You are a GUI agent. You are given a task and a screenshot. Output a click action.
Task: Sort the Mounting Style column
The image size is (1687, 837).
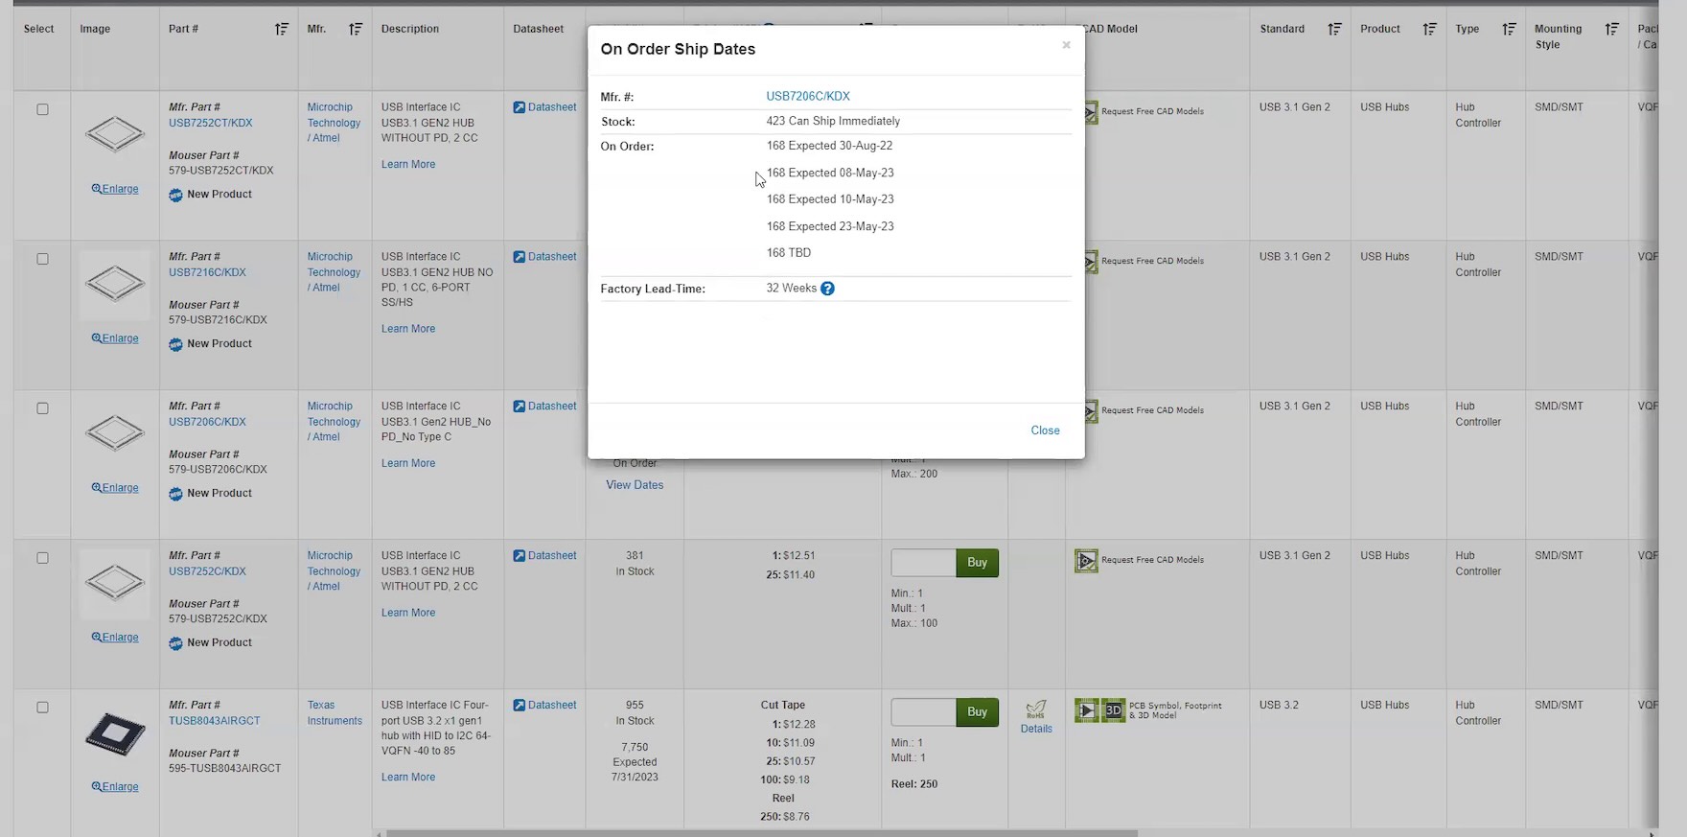click(1612, 30)
